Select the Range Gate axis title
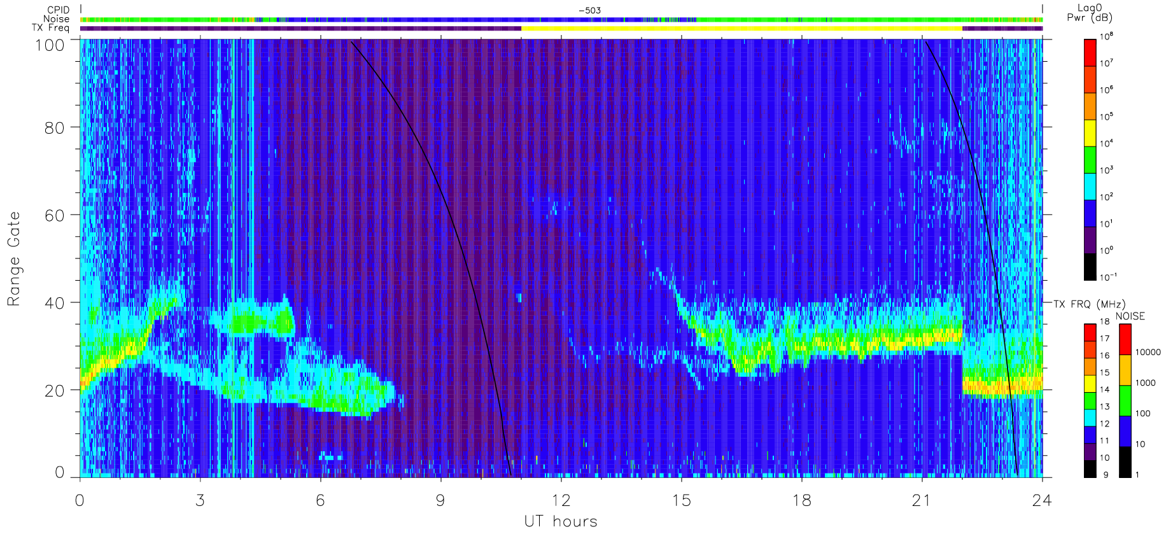Screen dimensions: 1173x541 coord(13,258)
